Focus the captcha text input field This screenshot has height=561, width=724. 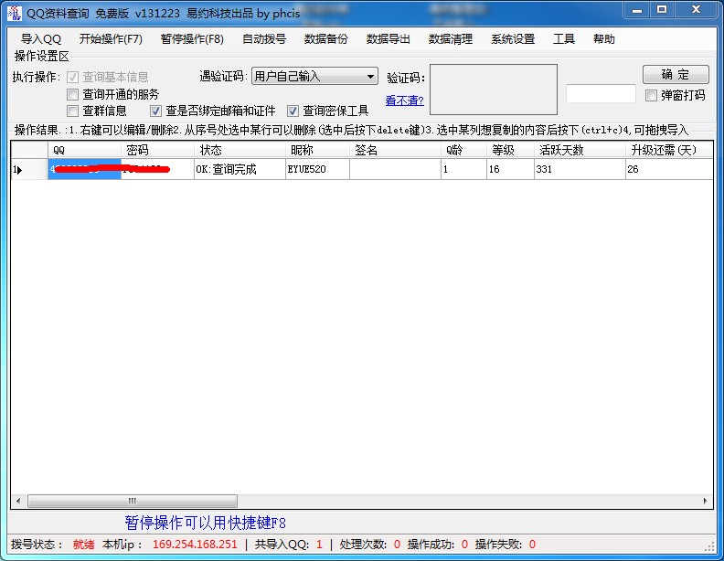pyautogui.click(x=601, y=94)
